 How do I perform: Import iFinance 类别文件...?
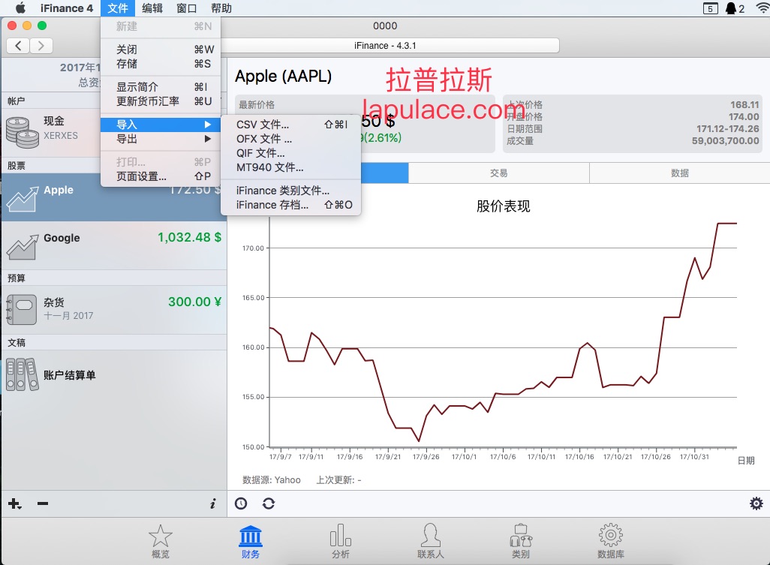click(290, 191)
